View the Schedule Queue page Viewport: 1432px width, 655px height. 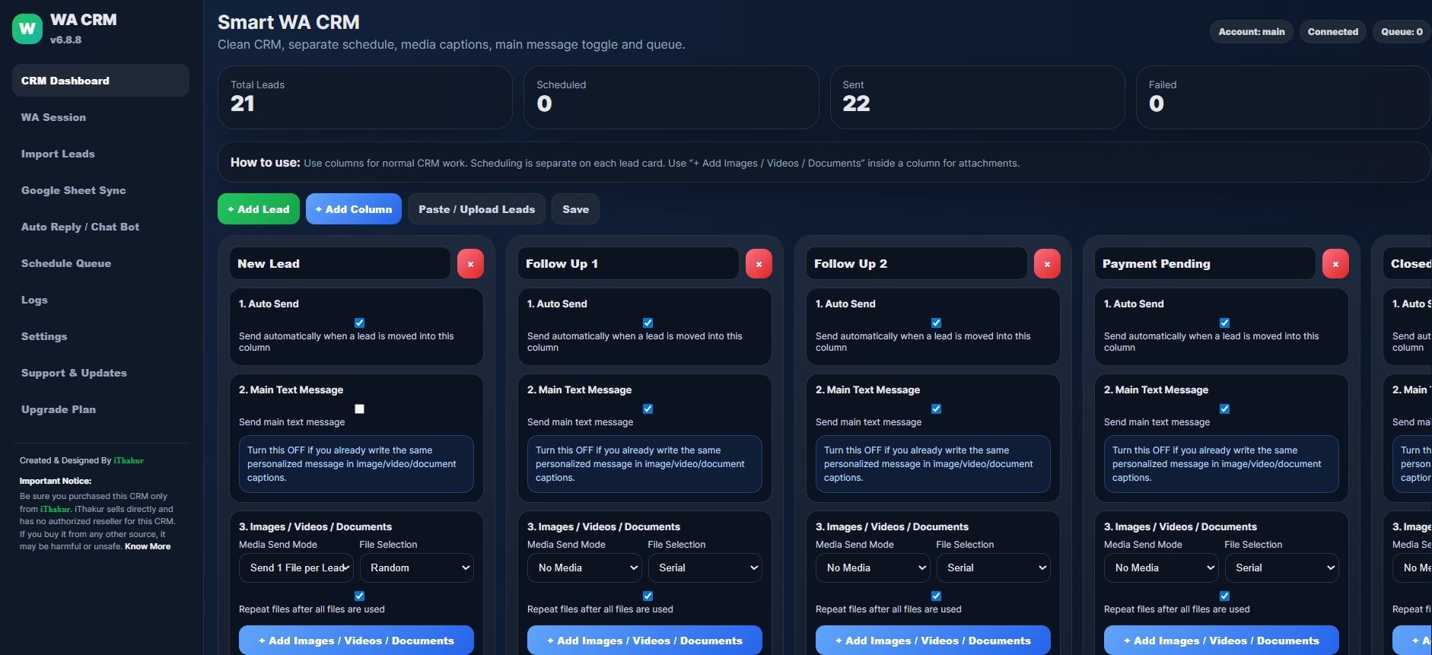[100, 263]
